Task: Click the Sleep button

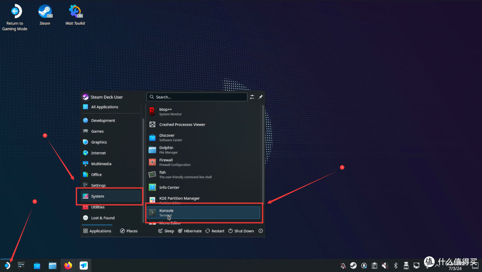Action: click(166, 231)
